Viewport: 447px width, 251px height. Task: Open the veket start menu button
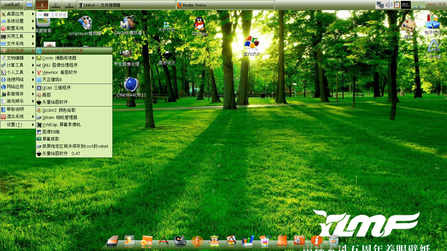tap(12, 5)
